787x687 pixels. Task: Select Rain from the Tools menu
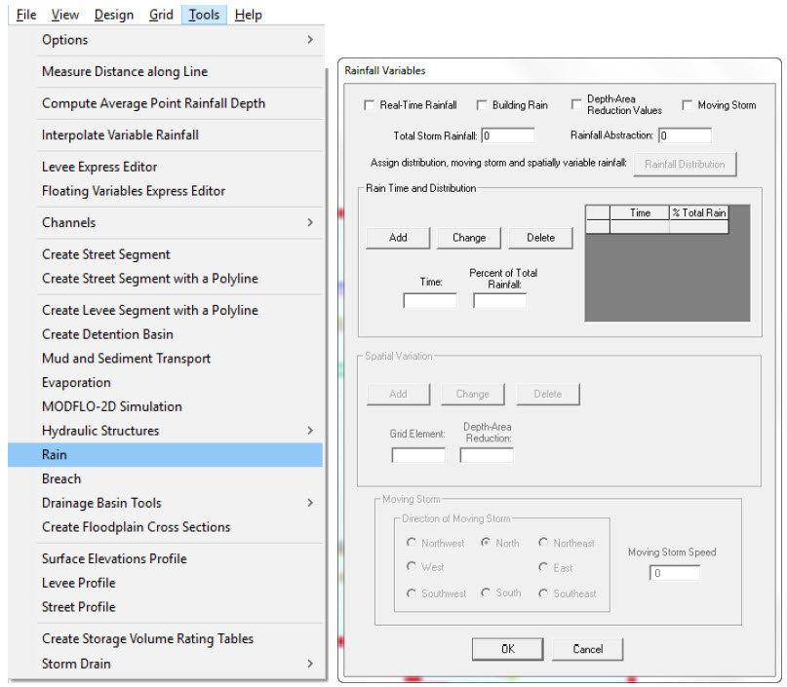coord(55,455)
